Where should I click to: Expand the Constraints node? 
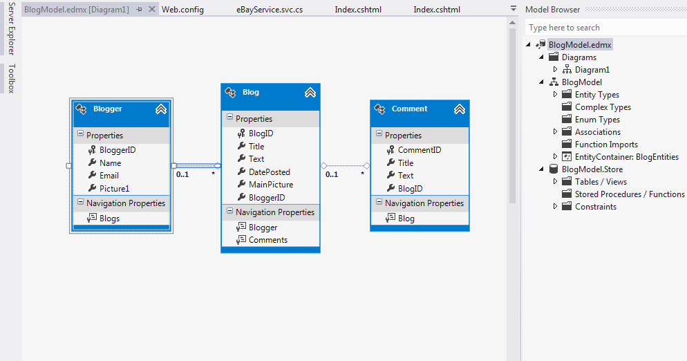pos(555,205)
